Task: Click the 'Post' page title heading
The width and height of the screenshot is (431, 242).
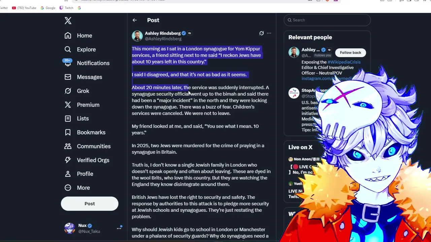Action: 153,20
